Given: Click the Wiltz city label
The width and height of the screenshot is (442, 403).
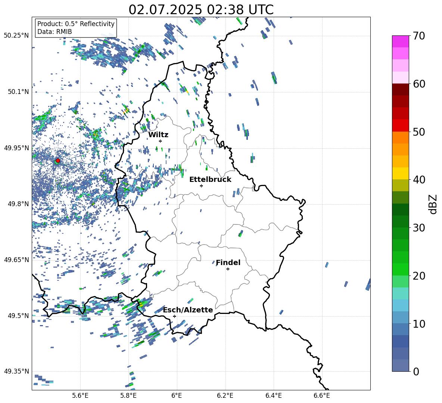Looking at the screenshot, I should click(158, 135).
